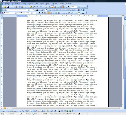
Task: Open the Hjelp menu
Action: (47, 4)
